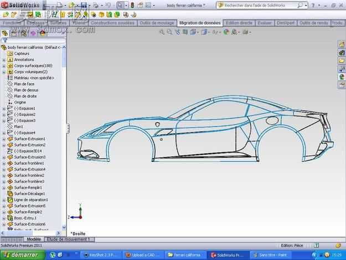Expand the Surface frontière1 feature

(4, 164)
